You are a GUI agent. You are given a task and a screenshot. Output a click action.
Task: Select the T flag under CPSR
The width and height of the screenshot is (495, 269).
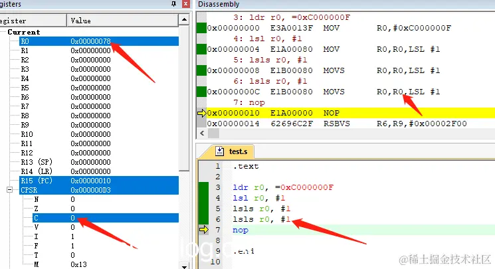pos(106,255)
